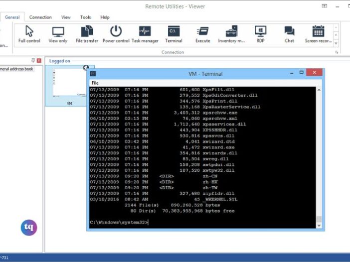Select the VM connection thumbnail
This screenshot has height=262, width=350.
[69, 86]
